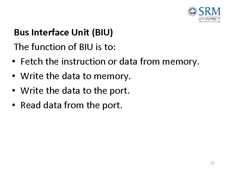
Task: Select the "Write the data to the port." line
Action: pyautogui.click(x=75, y=91)
